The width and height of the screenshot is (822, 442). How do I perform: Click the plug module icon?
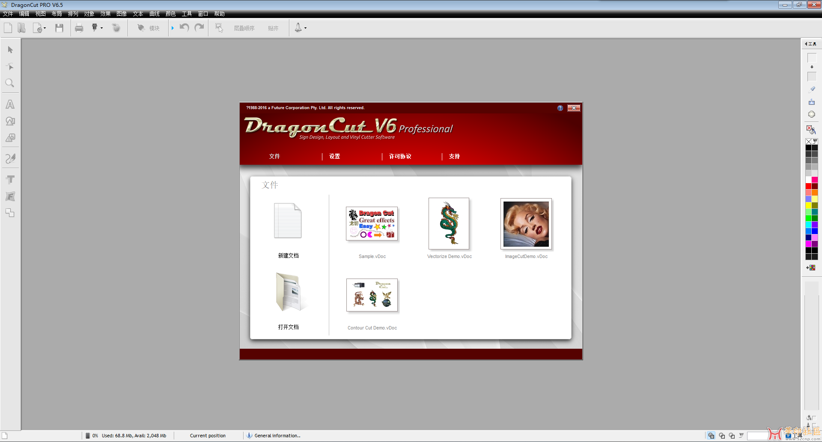(x=141, y=28)
